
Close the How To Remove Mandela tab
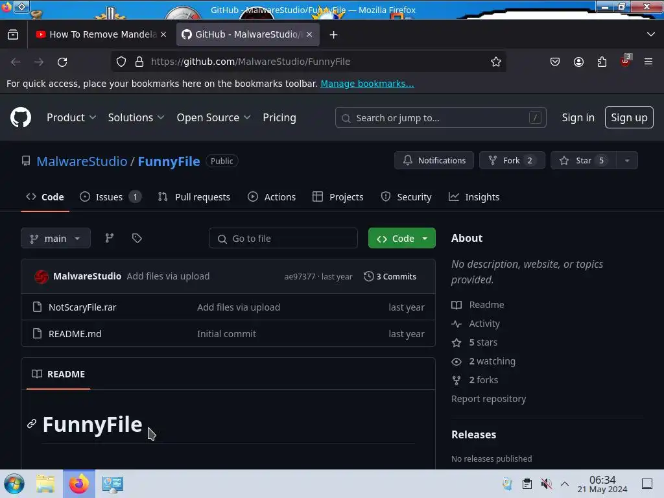coord(163,34)
